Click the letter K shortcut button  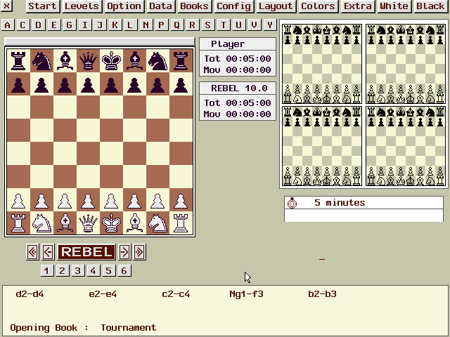pyautogui.click(x=115, y=25)
